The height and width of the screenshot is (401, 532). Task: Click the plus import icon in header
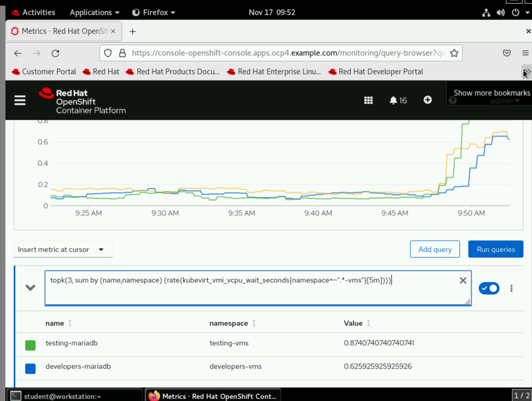click(428, 100)
